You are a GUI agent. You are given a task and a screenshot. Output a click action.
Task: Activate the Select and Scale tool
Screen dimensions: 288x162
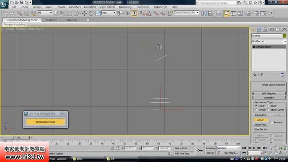98,13
